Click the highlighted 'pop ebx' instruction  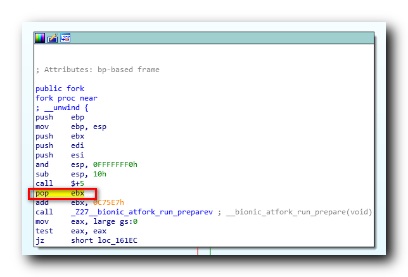click(x=60, y=193)
